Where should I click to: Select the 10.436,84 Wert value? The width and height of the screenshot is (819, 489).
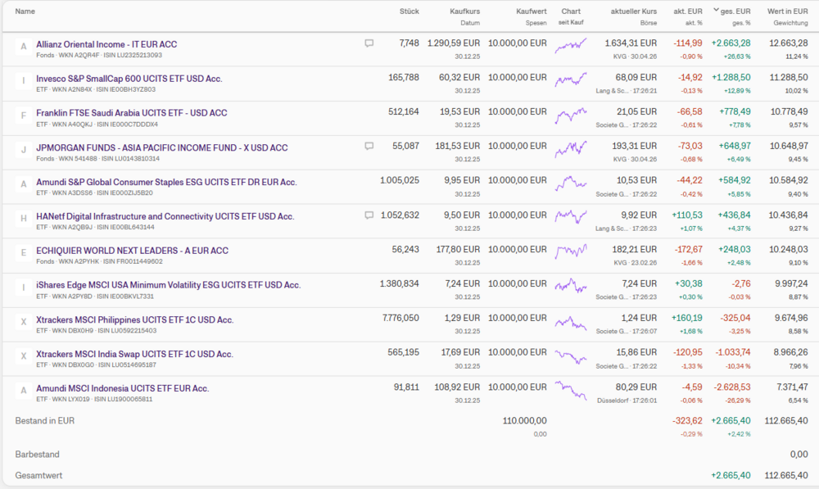point(789,215)
